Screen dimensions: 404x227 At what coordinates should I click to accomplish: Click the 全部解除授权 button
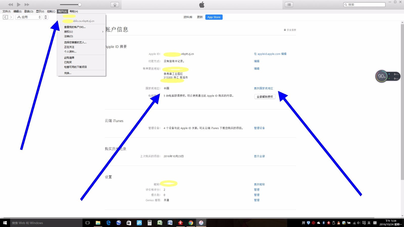265,97
